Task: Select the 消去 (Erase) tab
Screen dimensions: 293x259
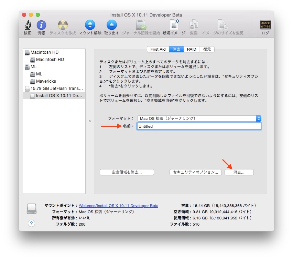Action: (x=176, y=49)
